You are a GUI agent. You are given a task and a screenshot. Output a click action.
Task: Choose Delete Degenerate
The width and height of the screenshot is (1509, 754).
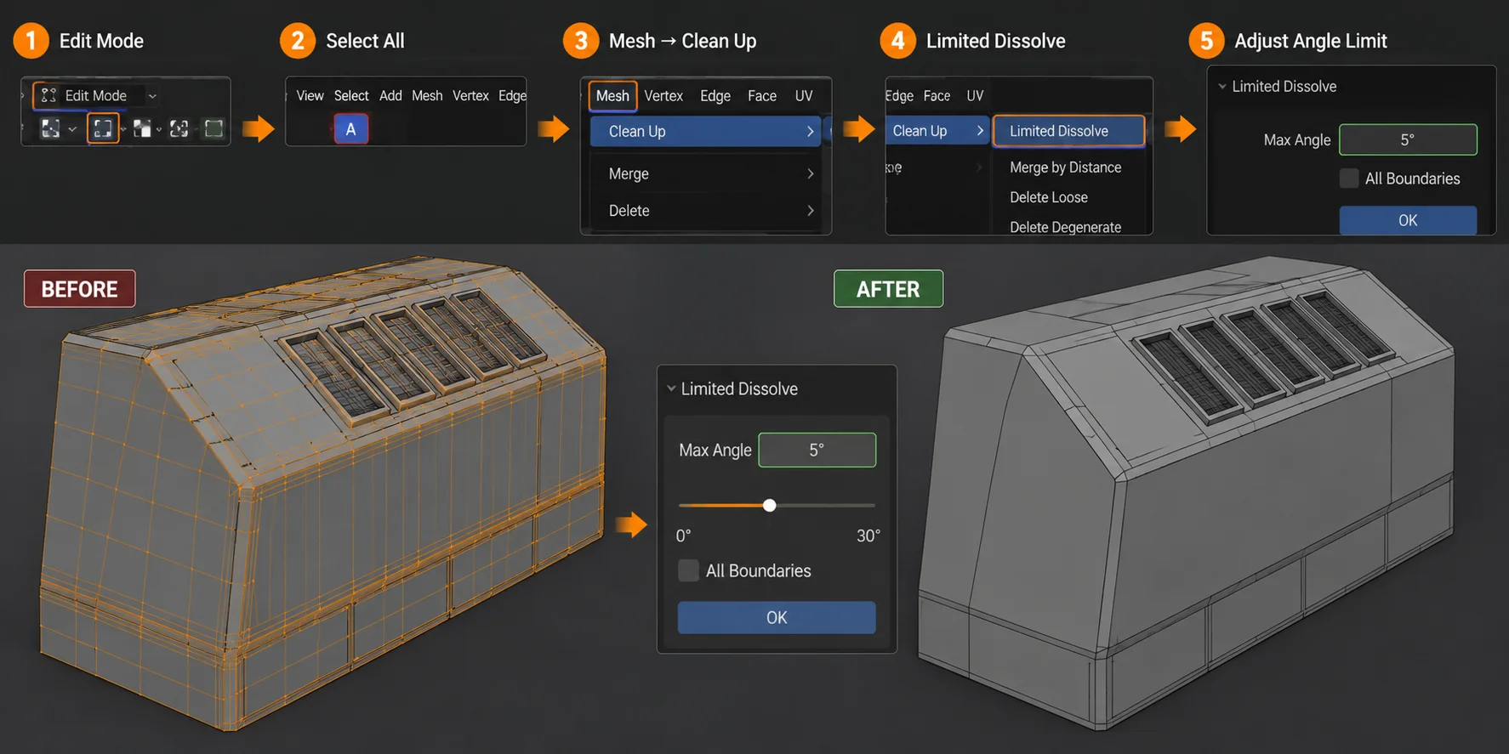coord(1065,227)
